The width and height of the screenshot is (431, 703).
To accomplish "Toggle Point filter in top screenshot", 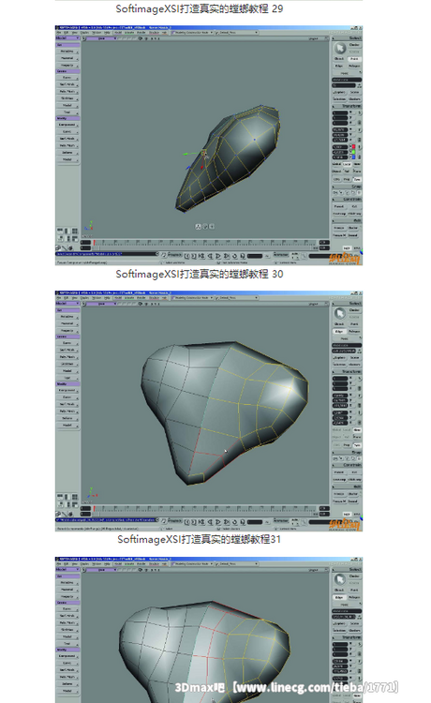I will (x=354, y=59).
